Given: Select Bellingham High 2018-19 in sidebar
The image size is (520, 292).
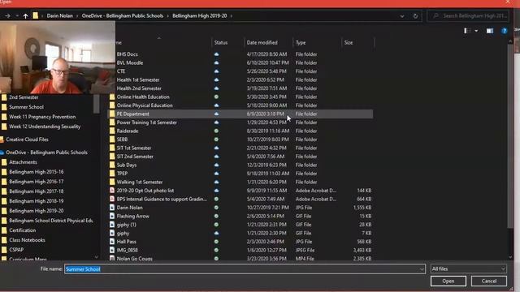Looking at the screenshot, I should click(x=36, y=201).
